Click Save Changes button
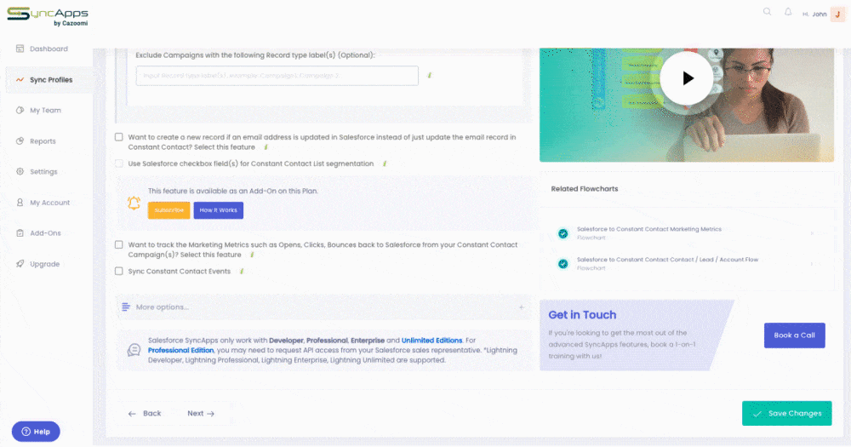This screenshot has height=447, width=851. 787,413
